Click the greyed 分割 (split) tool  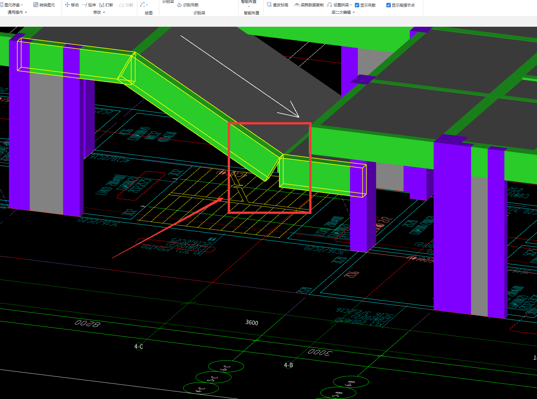pos(126,5)
